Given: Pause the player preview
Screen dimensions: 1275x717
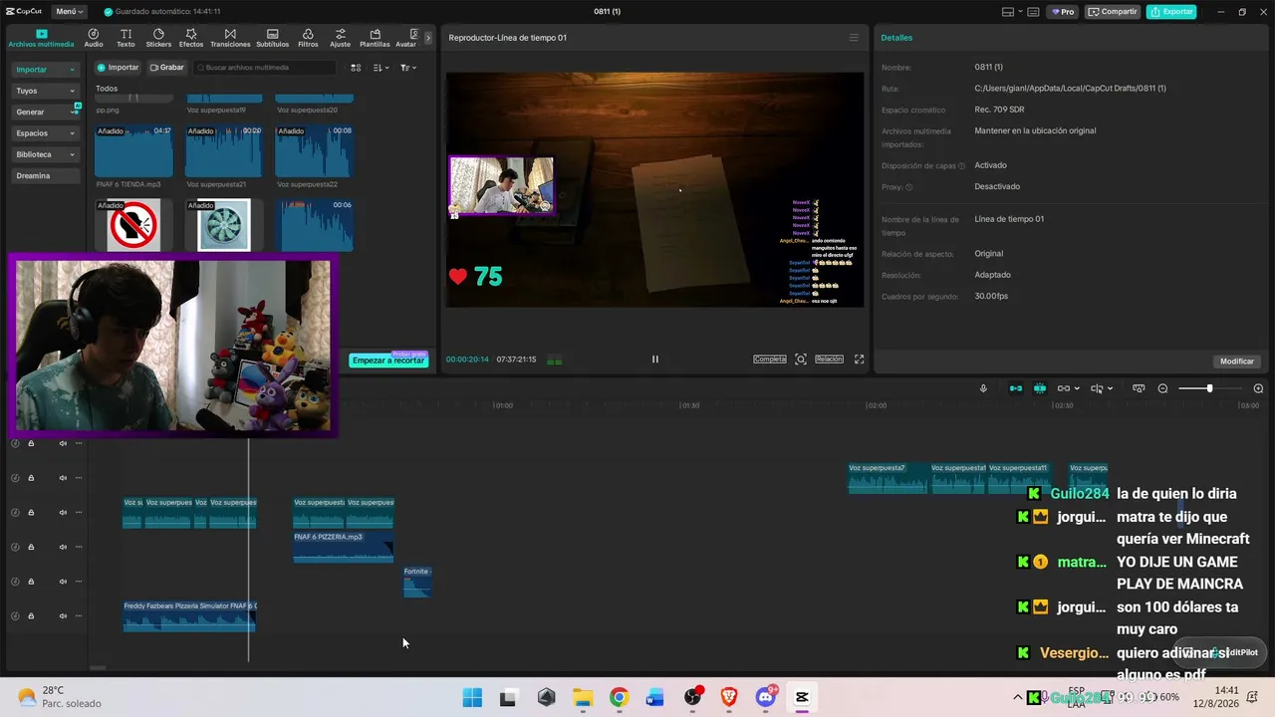Looking at the screenshot, I should [x=654, y=359].
